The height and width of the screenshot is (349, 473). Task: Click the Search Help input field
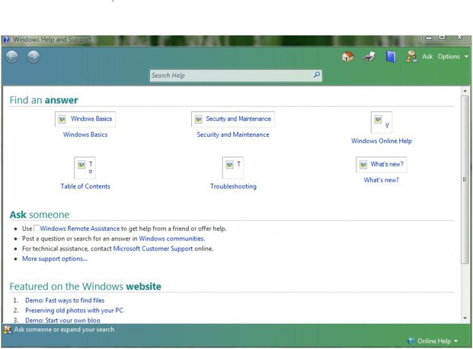click(236, 76)
